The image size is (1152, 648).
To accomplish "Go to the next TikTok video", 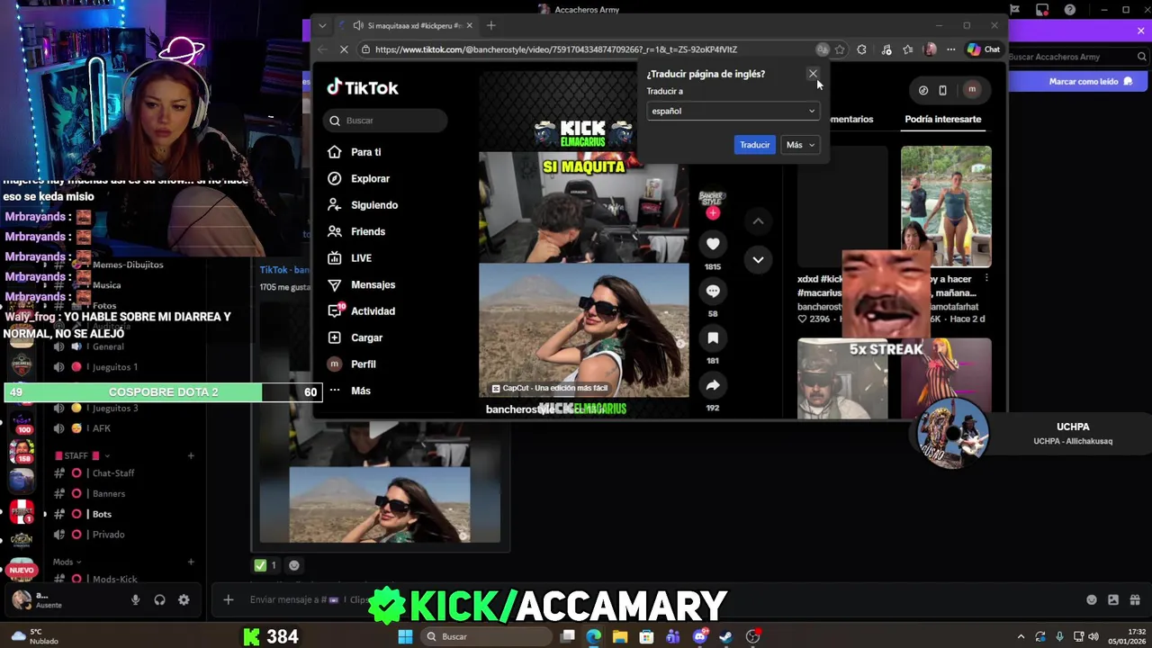I will click(758, 260).
